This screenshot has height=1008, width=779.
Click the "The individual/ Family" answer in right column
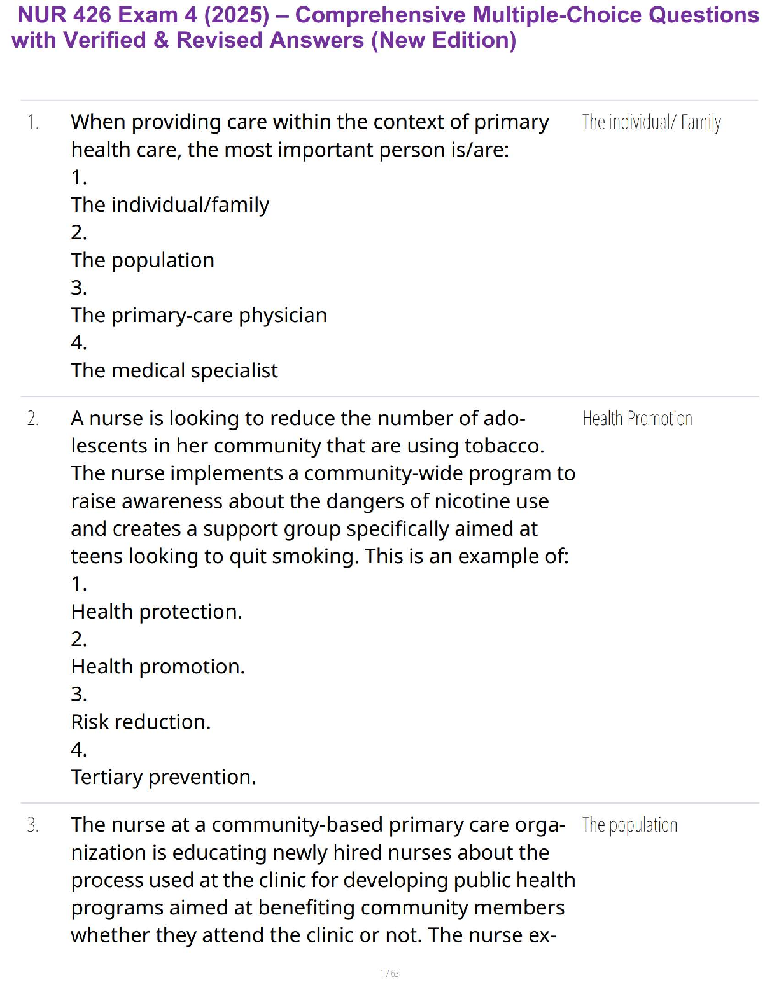point(651,122)
